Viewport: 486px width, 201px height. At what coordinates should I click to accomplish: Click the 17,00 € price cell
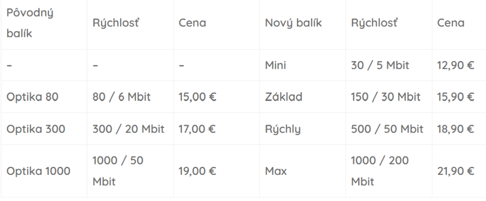click(197, 128)
